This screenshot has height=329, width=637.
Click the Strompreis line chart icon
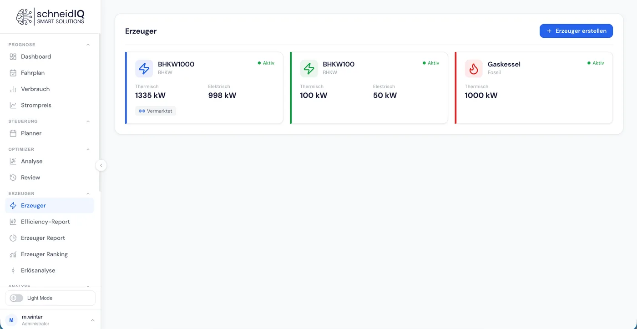[13, 105]
